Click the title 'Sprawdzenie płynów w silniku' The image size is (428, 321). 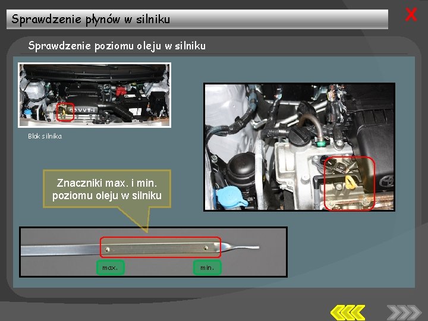tap(90, 20)
